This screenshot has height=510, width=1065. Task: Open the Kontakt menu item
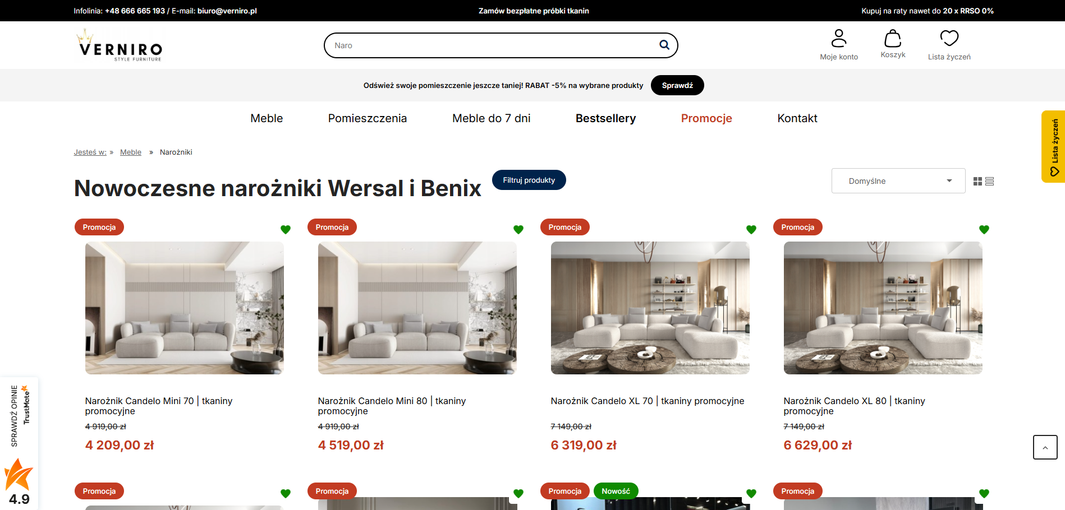797,118
